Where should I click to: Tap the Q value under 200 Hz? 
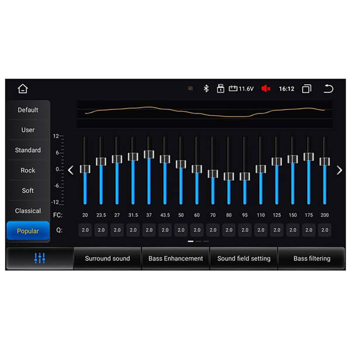pyautogui.click(x=325, y=230)
